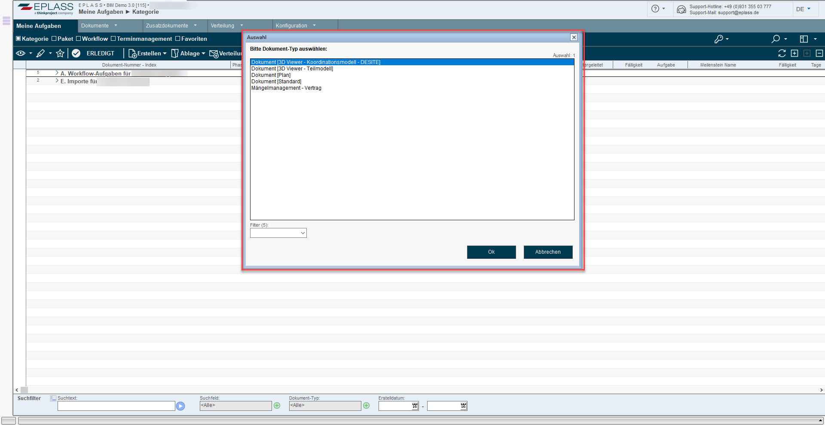Select Dokument [Plan] in the list
The height and width of the screenshot is (425, 825).
271,75
